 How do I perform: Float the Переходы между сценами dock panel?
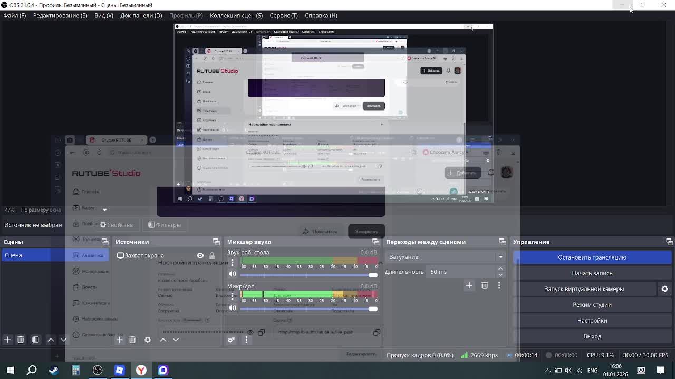[x=502, y=242]
